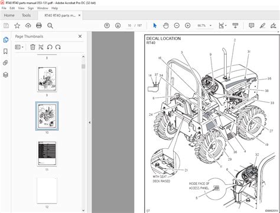The width and height of the screenshot is (280, 213).
Task: Select the Hand pan tool
Action: click(x=166, y=25)
